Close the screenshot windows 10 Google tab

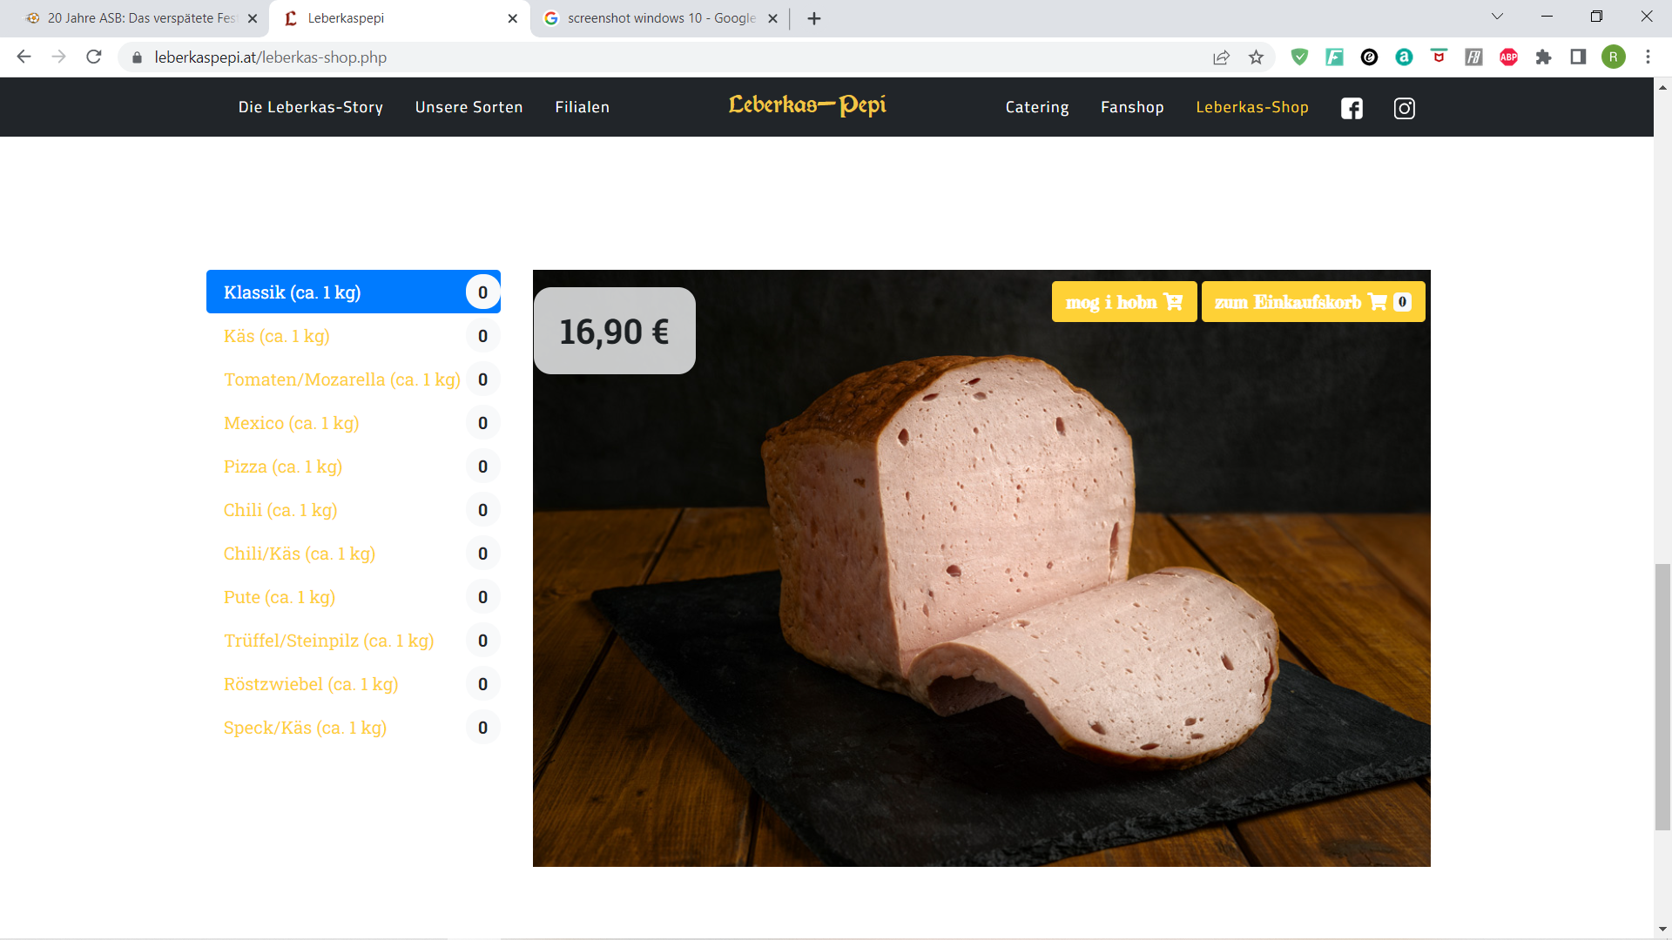coord(772,18)
